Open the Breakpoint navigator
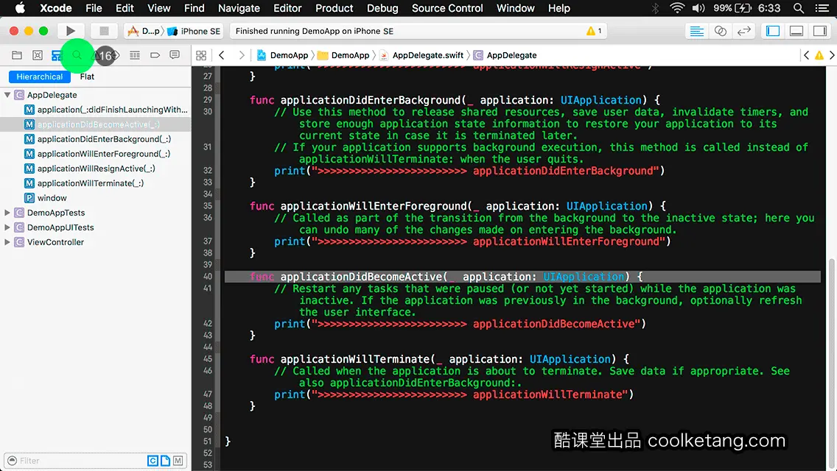This screenshot has height=471, width=837. coord(155,55)
